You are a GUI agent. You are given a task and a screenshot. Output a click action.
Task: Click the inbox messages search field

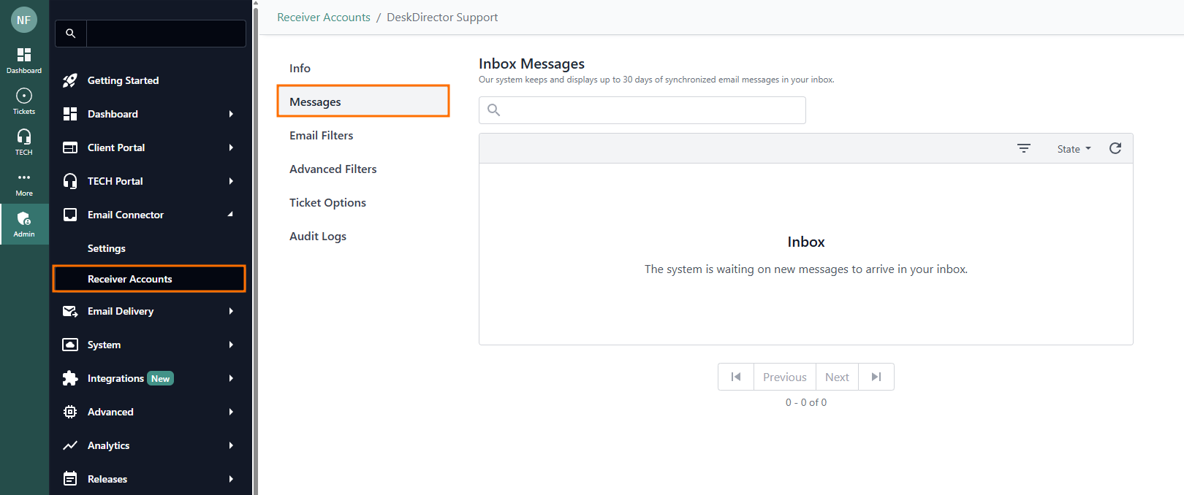pos(650,110)
